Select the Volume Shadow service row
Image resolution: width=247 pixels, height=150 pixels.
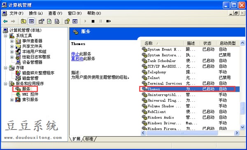tap(190, 106)
